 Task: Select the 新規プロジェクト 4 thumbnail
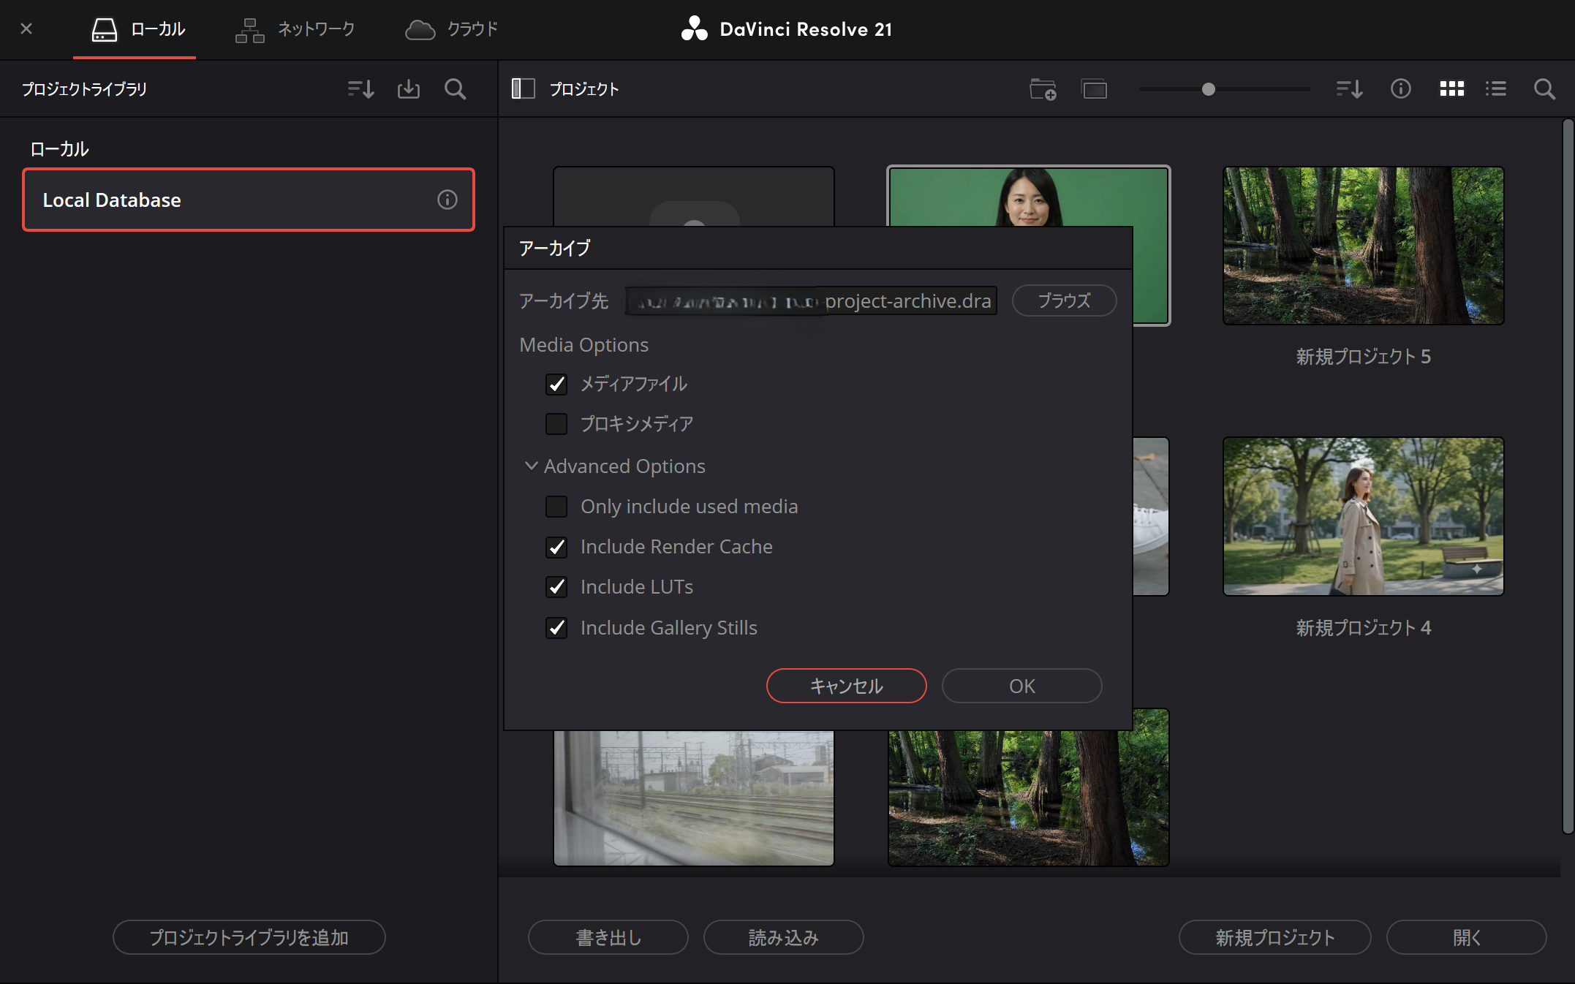[x=1363, y=516]
